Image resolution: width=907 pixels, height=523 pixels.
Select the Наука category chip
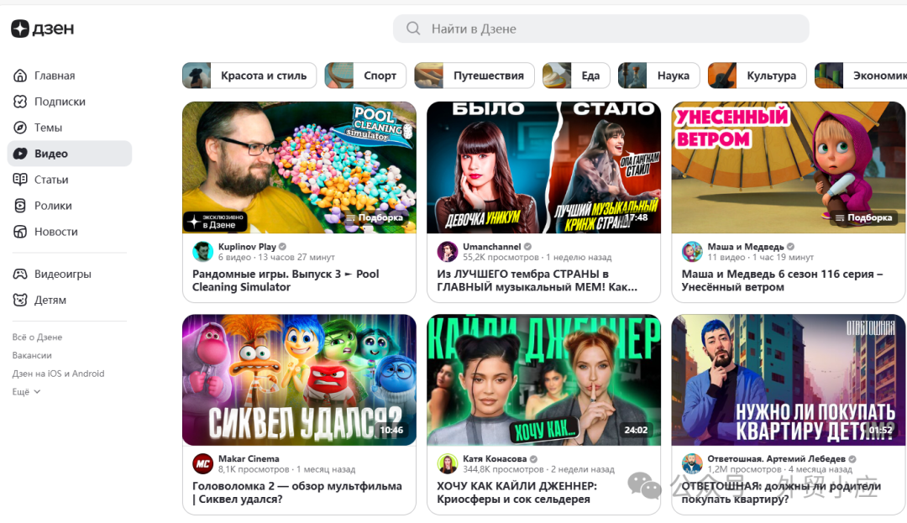click(x=659, y=76)
